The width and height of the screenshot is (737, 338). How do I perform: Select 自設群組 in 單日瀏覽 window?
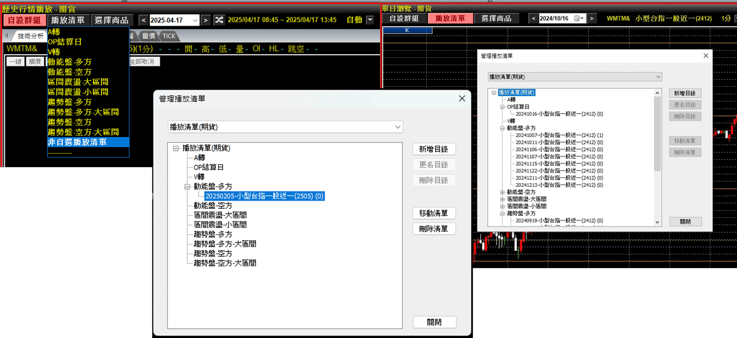coord(404,18)
